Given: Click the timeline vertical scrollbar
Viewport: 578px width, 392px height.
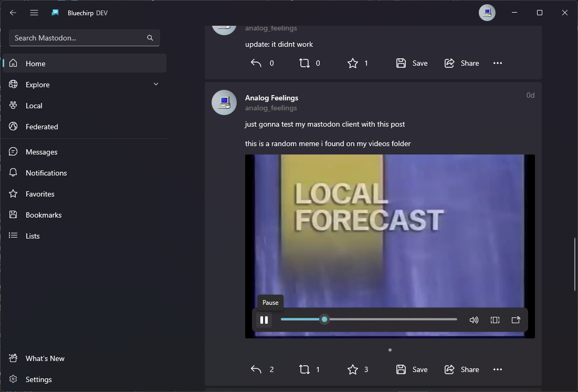Looking at the screenshot, I should click(575, 265).
